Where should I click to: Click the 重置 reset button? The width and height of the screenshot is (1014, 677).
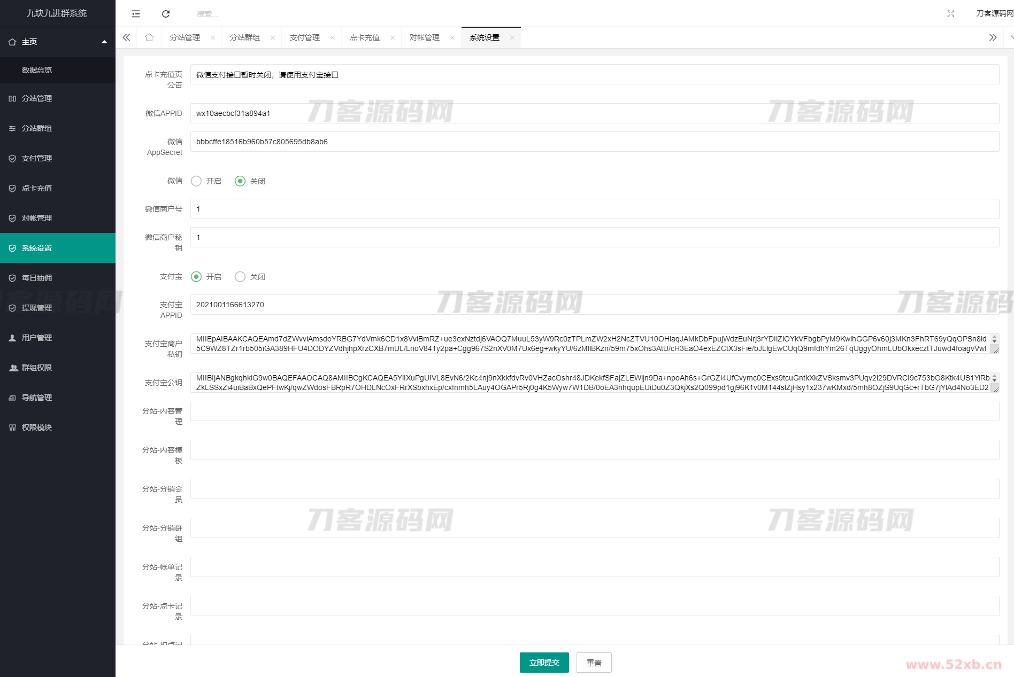click(x=594, y=663)
